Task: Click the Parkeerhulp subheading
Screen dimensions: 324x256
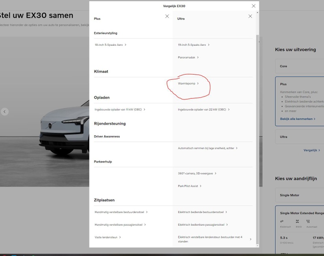Action: tap(103, 162)
